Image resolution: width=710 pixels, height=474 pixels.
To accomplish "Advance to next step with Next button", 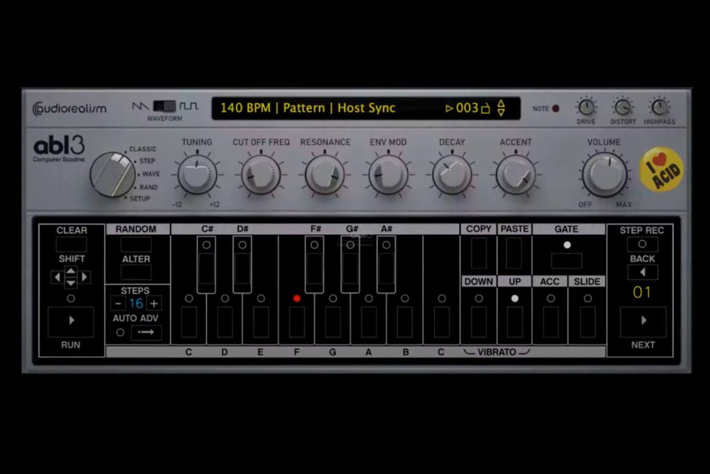I will point(643,321).
